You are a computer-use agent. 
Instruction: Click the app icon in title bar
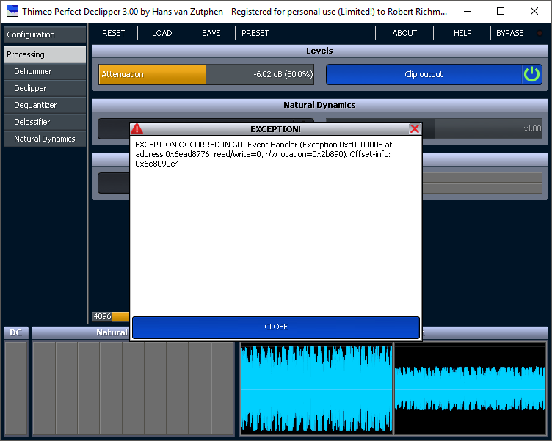pyautogui.click(x=12, y=11)
